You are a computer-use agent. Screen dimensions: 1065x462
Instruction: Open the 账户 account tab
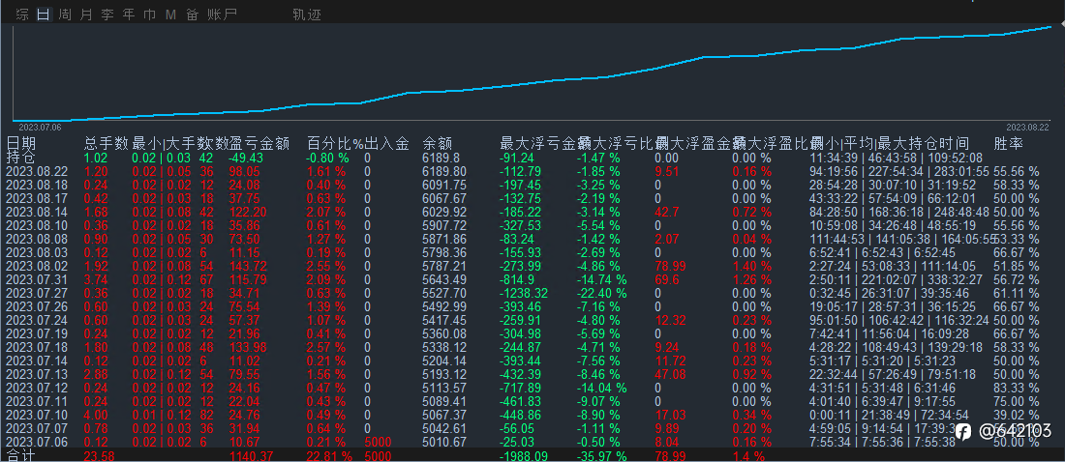pyautogui.click(x=222, y=14)
